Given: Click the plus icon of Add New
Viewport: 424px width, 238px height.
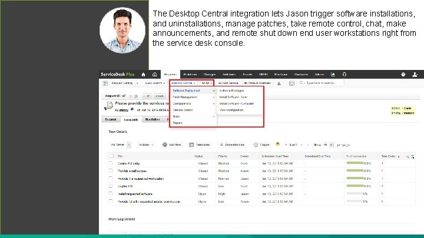Looking at the screenshot, I should (x=165, y=145).
